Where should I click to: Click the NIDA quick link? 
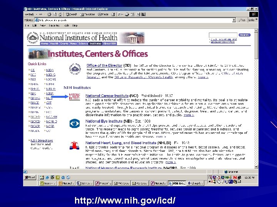pos(50,70)
